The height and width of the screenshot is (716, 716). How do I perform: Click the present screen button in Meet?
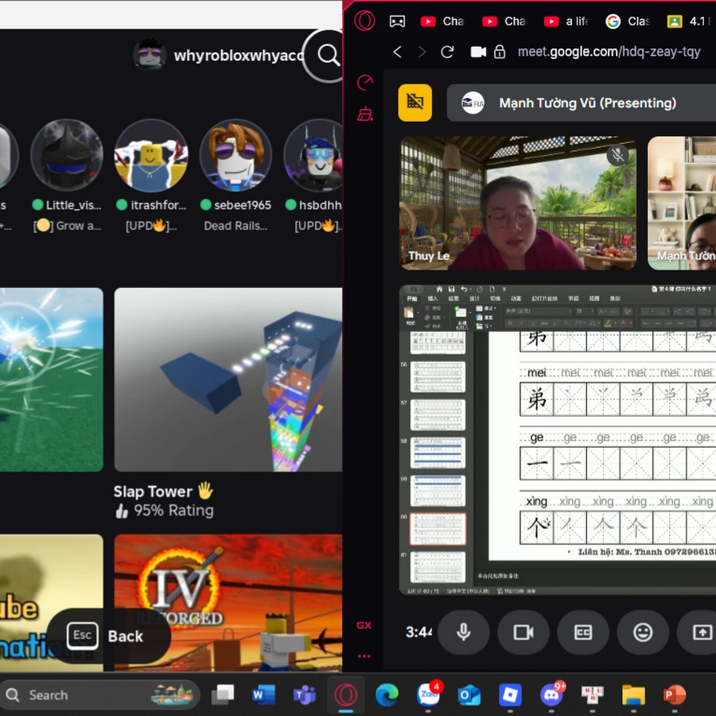(x=697, y=632)
